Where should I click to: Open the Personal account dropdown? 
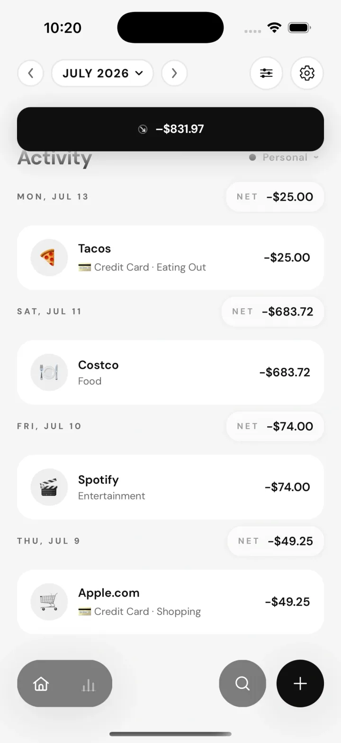[284, 158]
